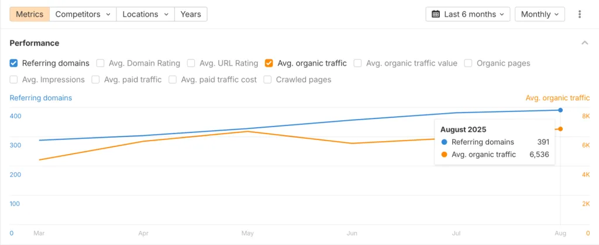Click the calendar icon beside Last 6 months
The image size is (599, 245).
pos(436,14)
